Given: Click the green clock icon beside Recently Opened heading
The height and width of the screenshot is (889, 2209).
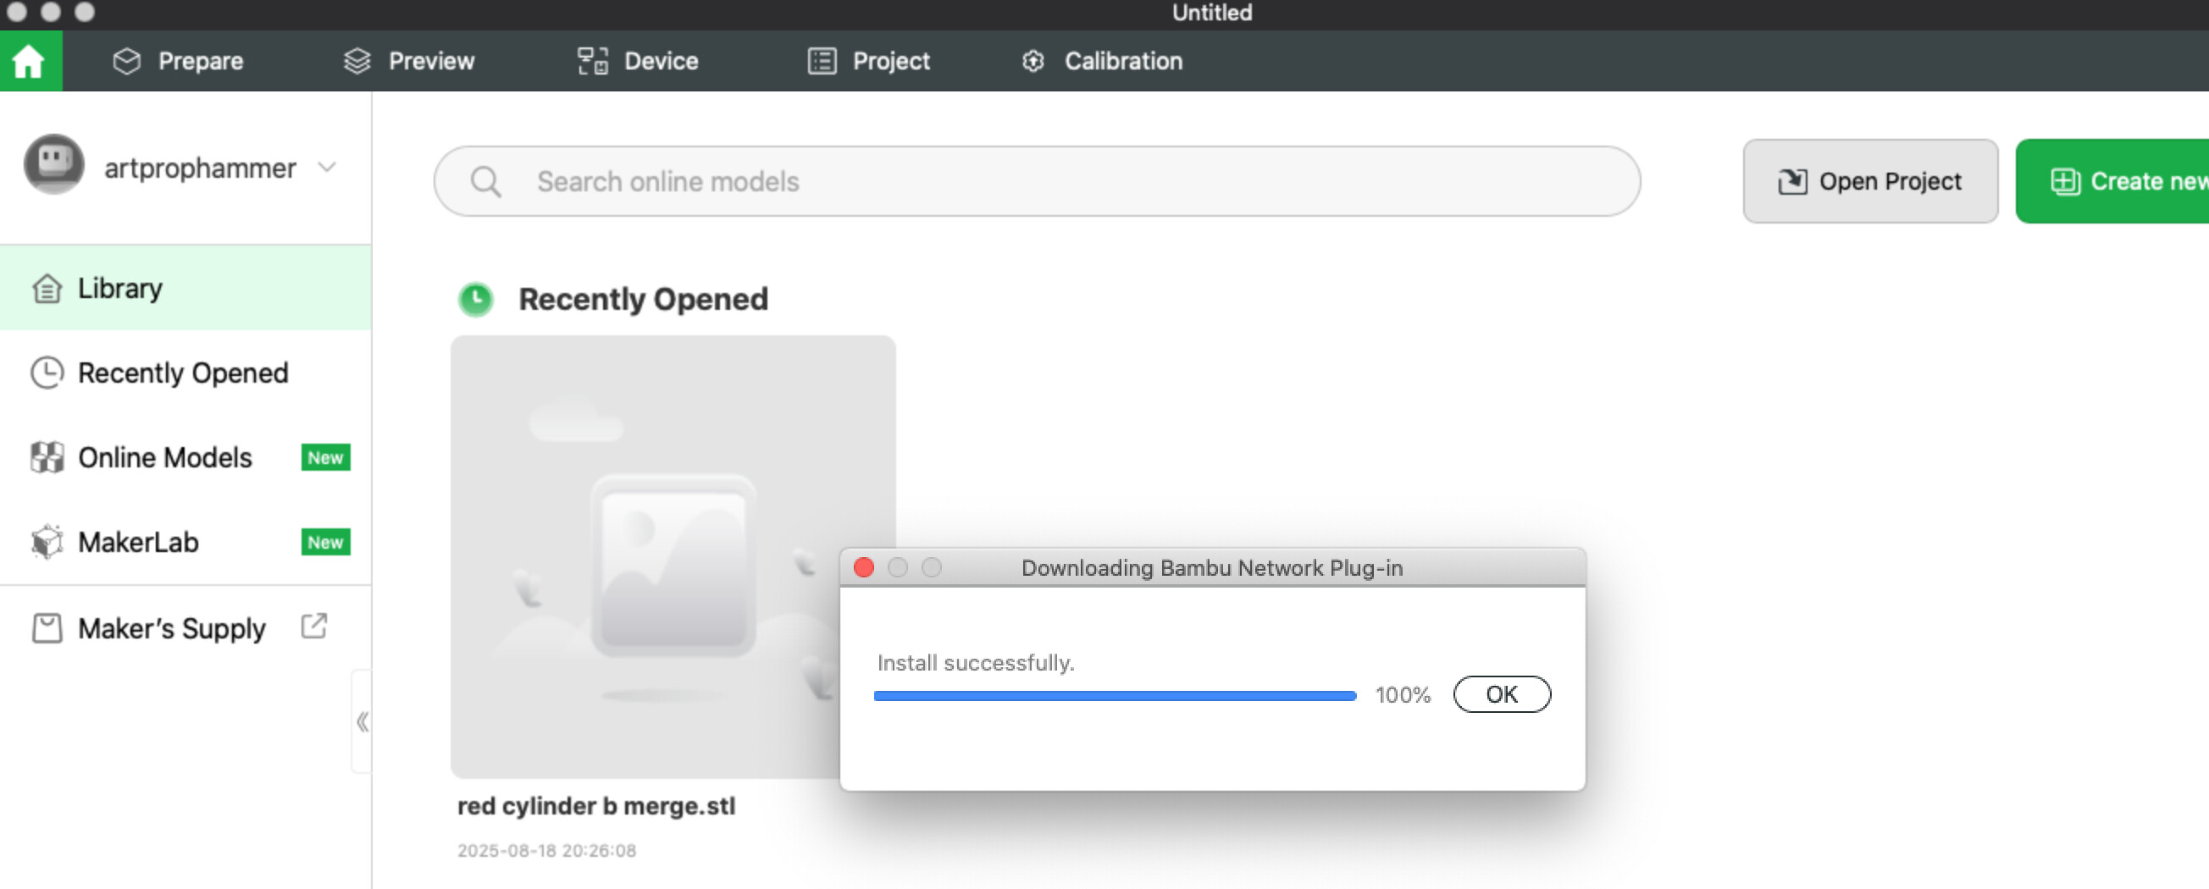Looking at the screenshot, I should (476, 299).
